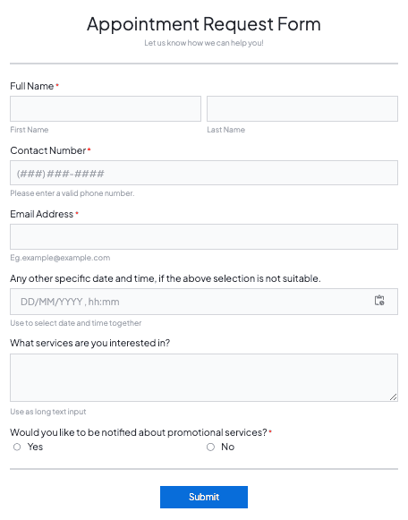Click the 'Let us know how we can help you!' subtitle
Image resolution: width=408 pixels, height=520 pixels.
point(204,43)
